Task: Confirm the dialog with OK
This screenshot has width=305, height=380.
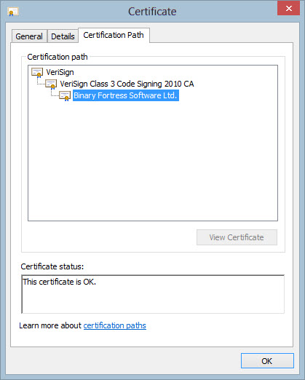Action: 267,361
